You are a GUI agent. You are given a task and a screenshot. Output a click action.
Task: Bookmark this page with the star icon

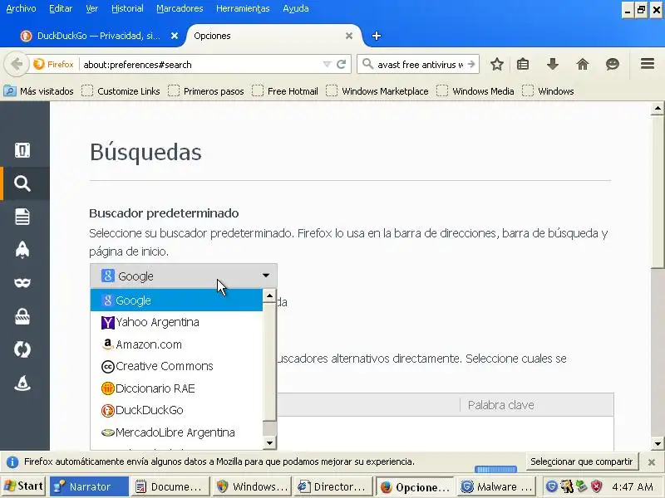point(497,65)
